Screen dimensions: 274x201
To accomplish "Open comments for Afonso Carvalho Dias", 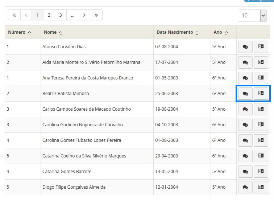I will tap(245, 47).
